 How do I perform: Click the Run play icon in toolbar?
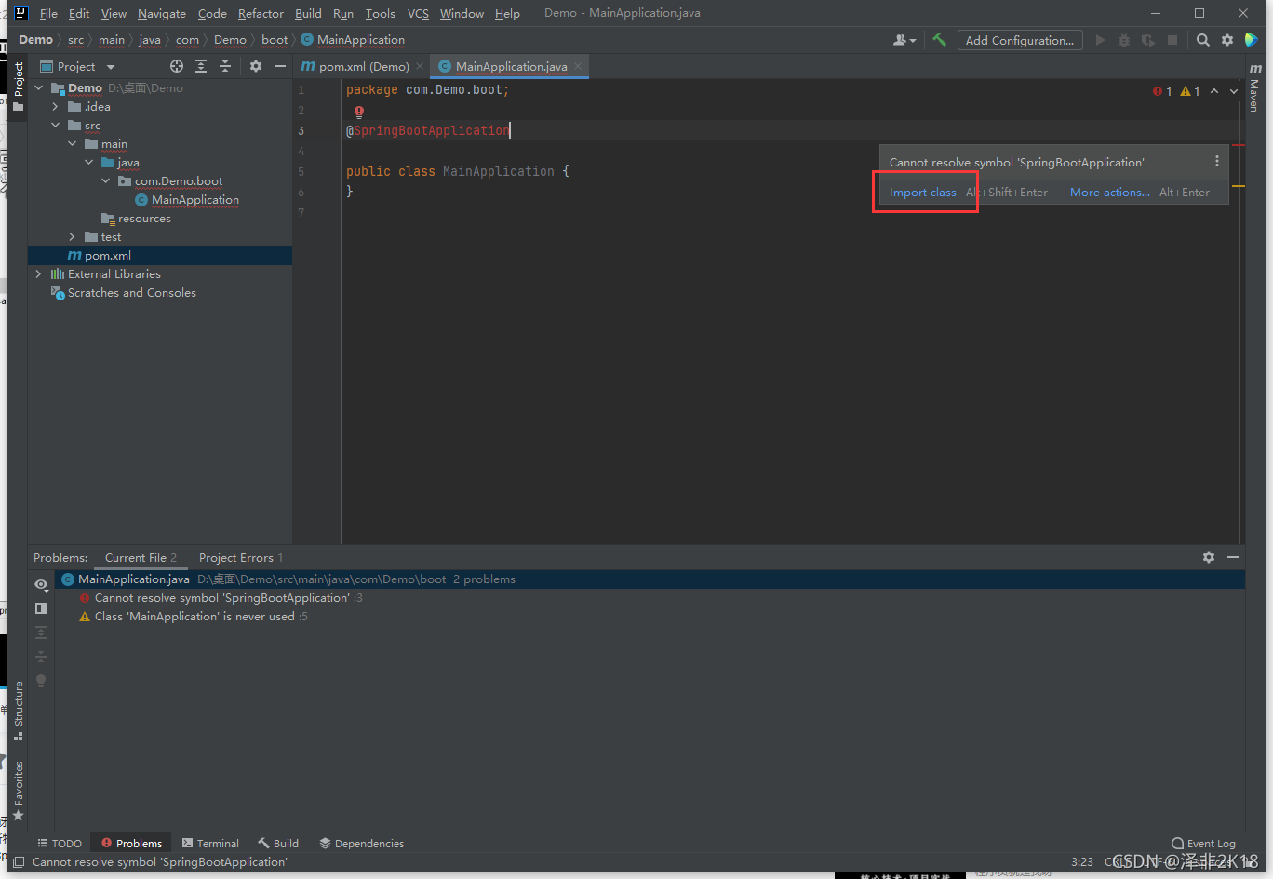[1100, 40]
